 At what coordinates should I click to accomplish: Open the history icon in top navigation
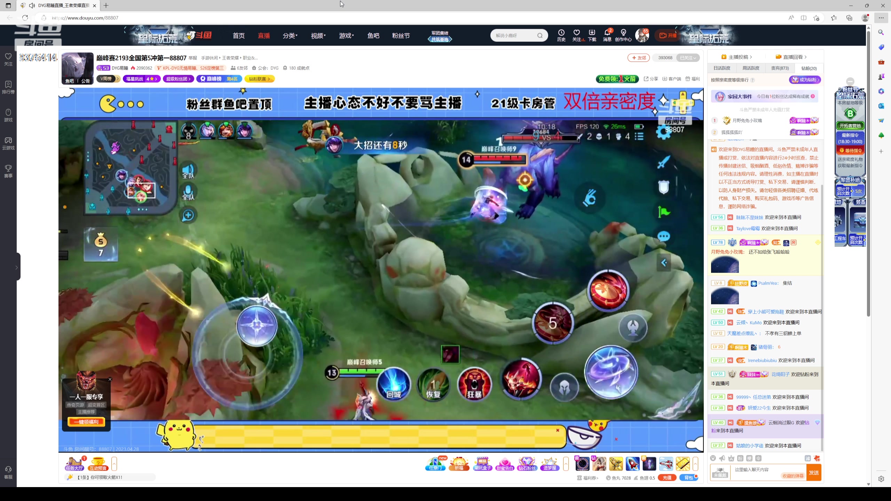[561, 35]
